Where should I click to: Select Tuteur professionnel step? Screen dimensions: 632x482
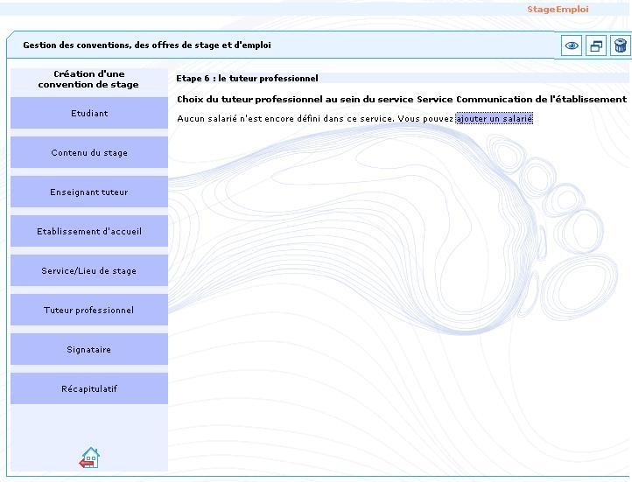coord(89,310)
